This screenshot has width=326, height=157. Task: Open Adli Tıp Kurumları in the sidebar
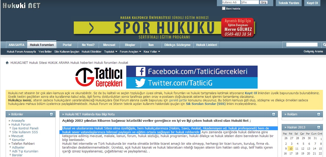tap(25, 151)
